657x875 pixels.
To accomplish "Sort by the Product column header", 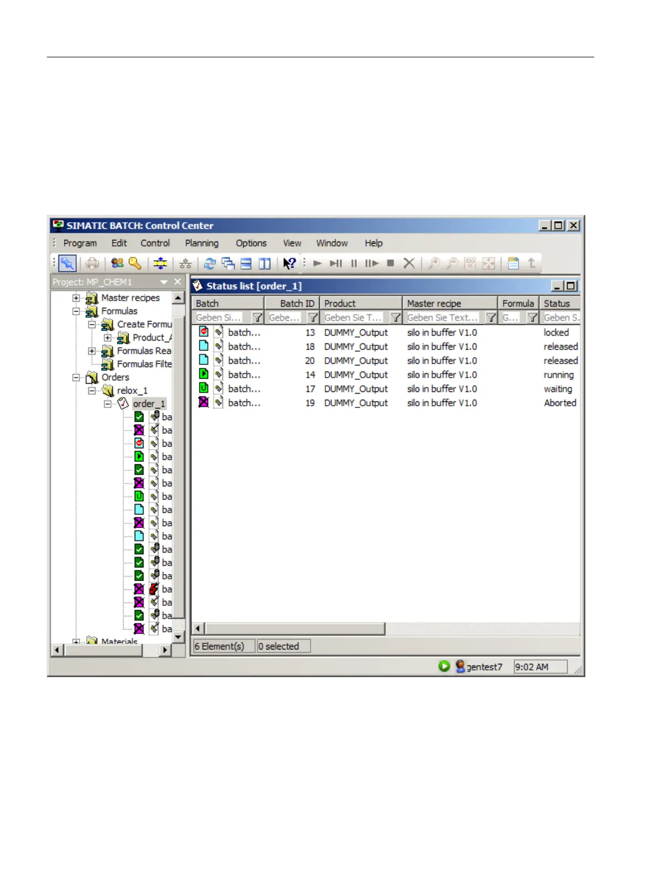I will (361, 303).
